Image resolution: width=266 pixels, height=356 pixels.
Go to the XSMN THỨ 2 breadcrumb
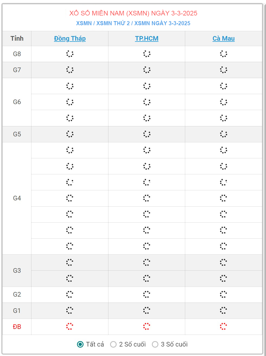pos(113,23)
